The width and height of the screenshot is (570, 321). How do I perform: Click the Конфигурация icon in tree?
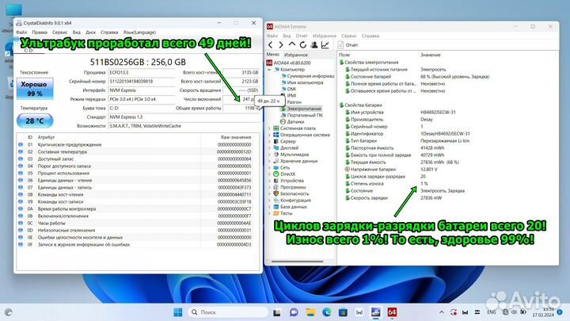276,201
